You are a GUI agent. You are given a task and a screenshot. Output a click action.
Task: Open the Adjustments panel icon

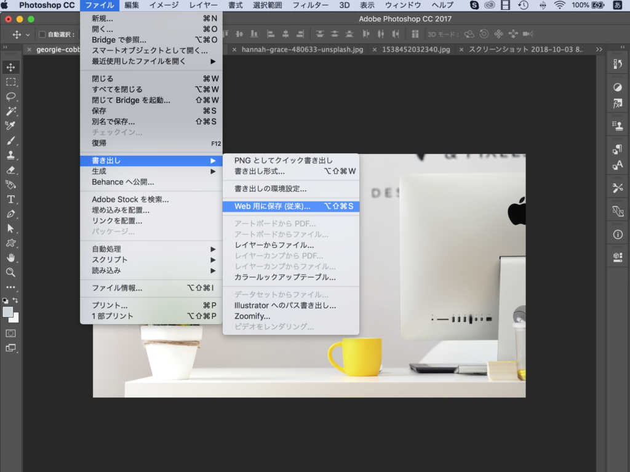(618, 87)
